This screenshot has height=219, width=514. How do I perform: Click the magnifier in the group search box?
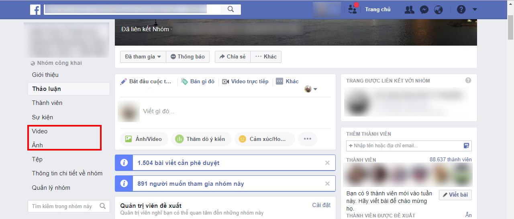click(x=103, y=206)
